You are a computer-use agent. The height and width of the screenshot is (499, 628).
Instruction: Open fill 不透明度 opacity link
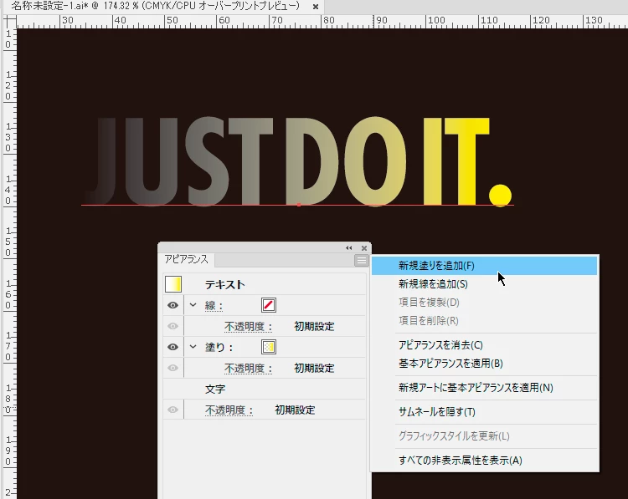(x=249, y=369)
